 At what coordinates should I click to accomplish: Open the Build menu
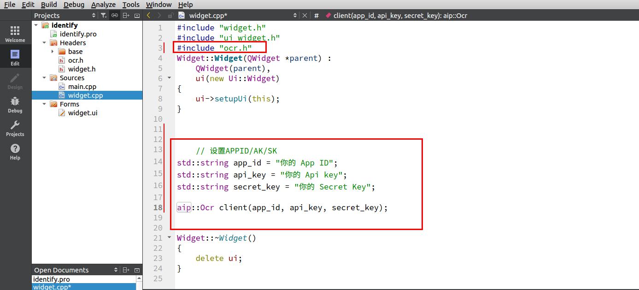pyautogui.click(x=49, y=5)
